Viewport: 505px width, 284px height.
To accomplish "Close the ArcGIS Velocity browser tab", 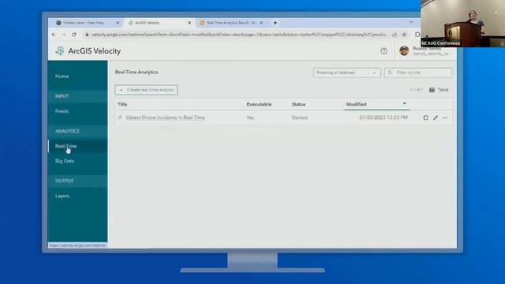I will [x=189, y=23].
